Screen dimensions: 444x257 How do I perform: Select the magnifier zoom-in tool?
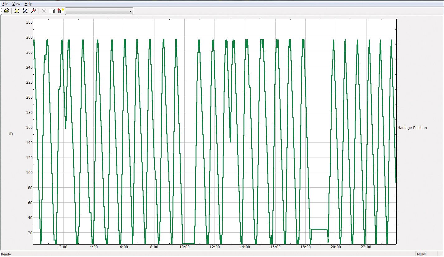(x=34, y=11)
